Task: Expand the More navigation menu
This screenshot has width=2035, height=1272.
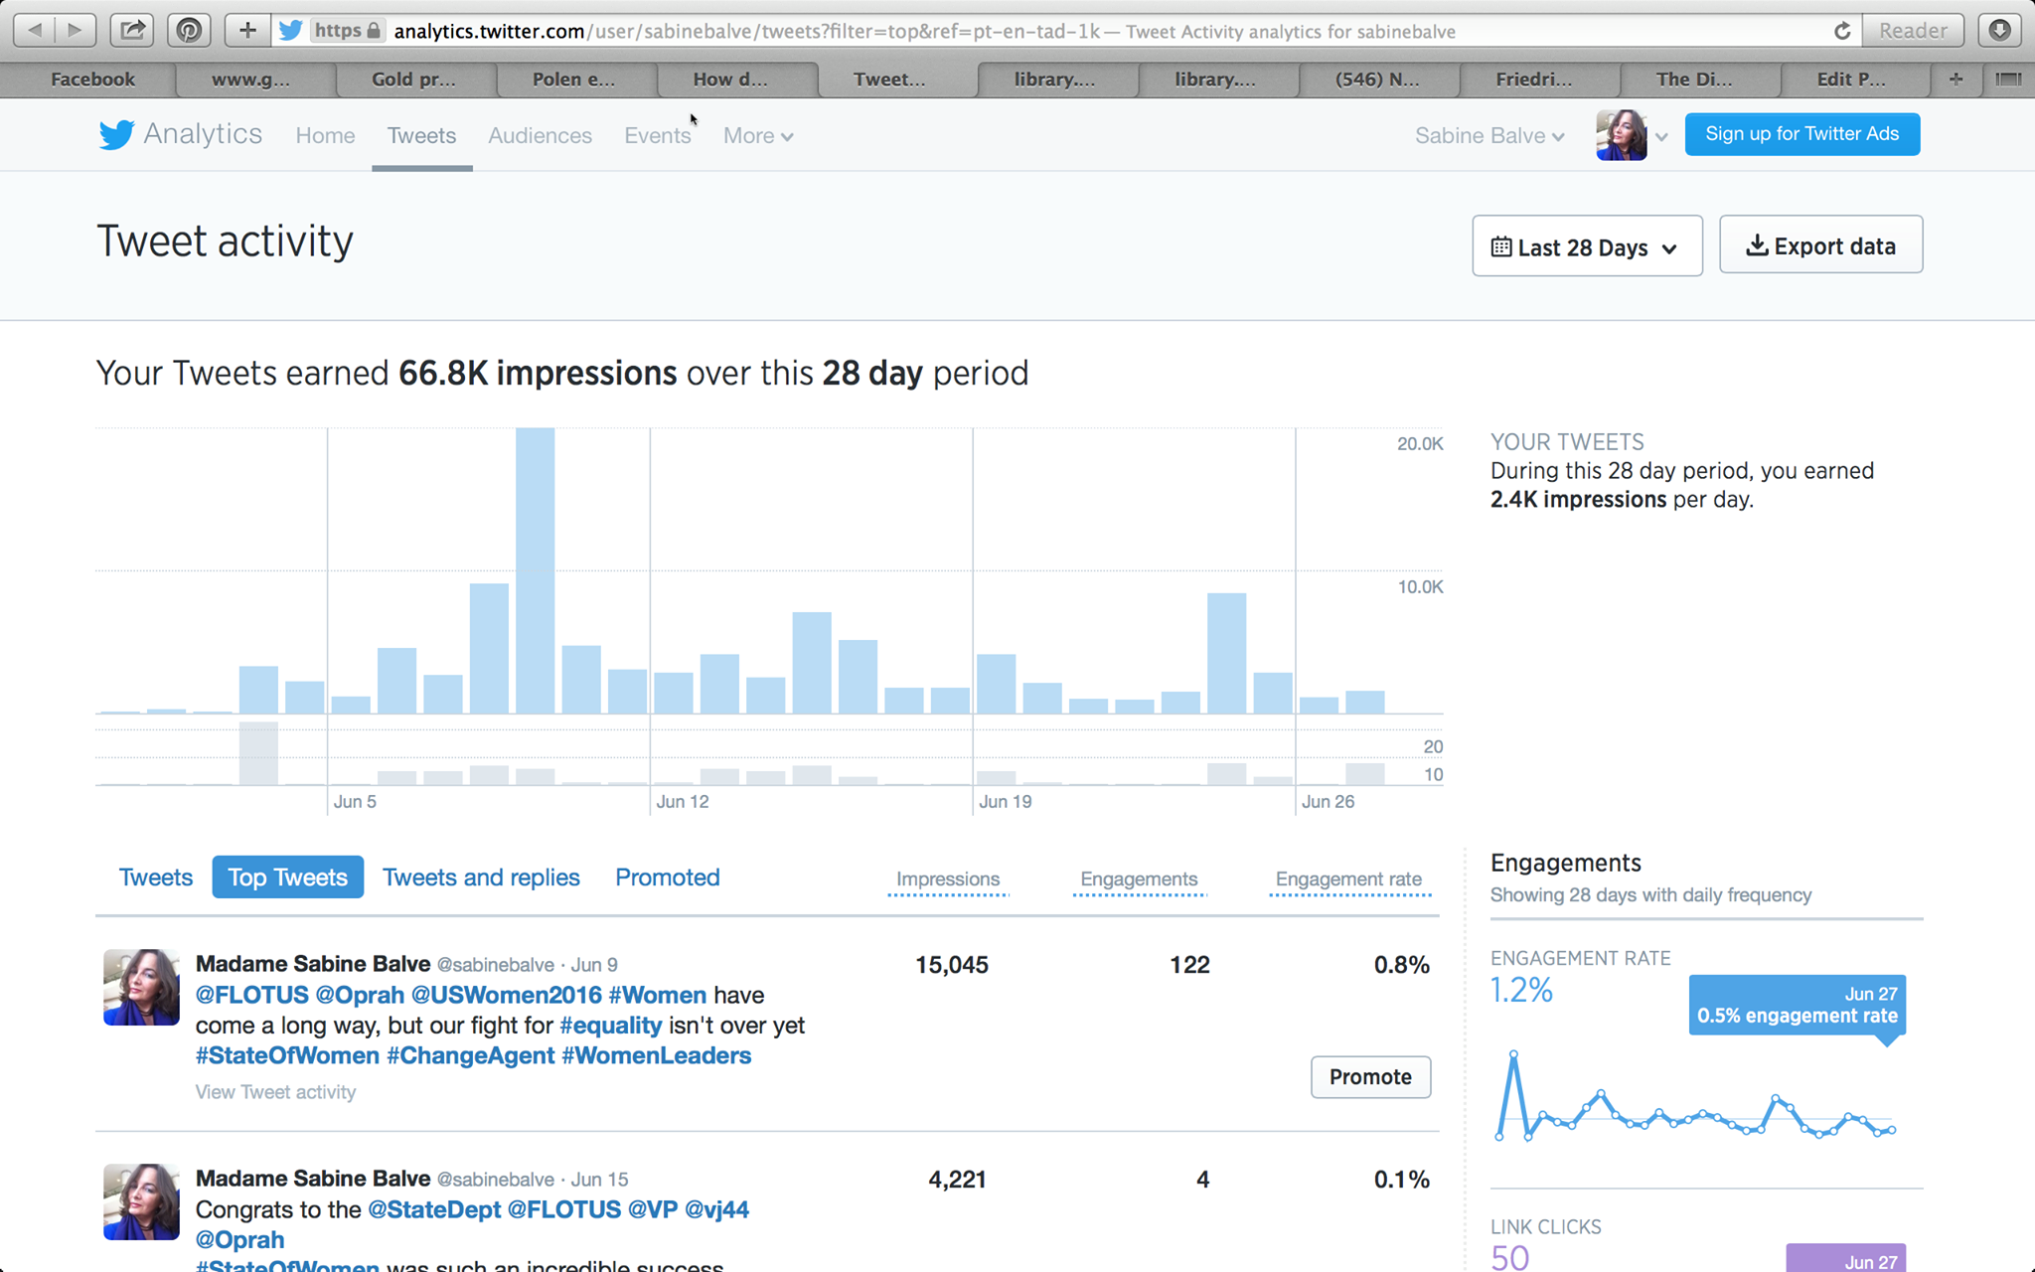Action: pos(756,136)
